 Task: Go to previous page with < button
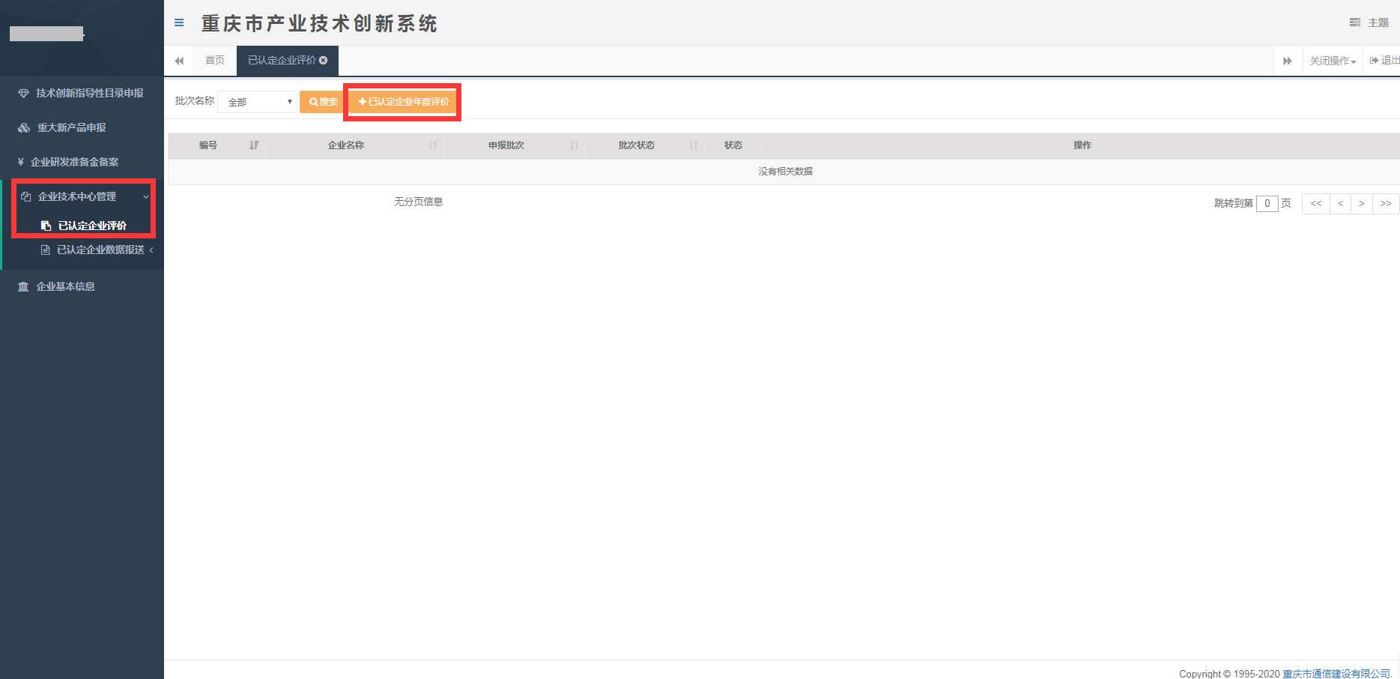(1340, 204)
